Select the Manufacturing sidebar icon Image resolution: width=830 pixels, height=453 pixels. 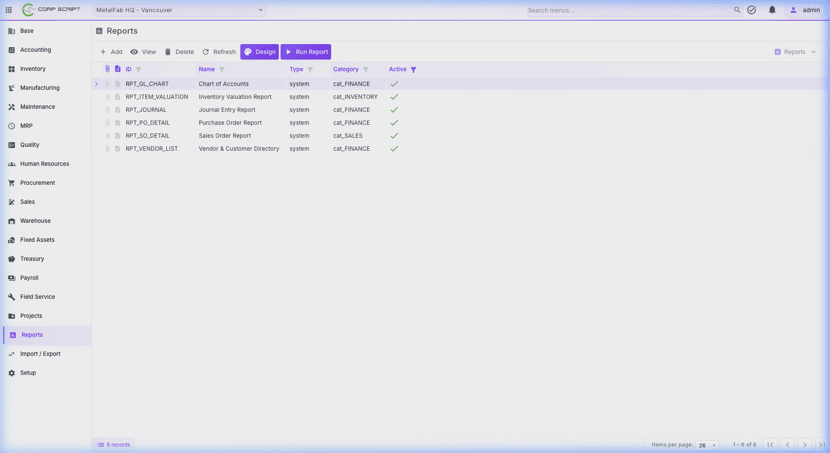tap(12, 88)
